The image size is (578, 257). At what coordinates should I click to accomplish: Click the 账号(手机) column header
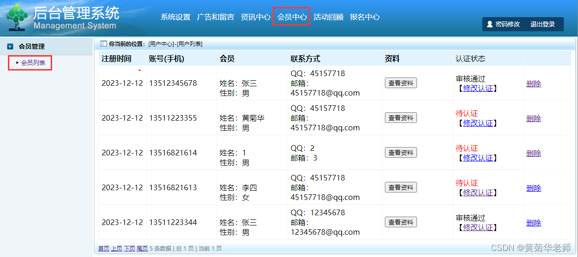pos(167,59)
